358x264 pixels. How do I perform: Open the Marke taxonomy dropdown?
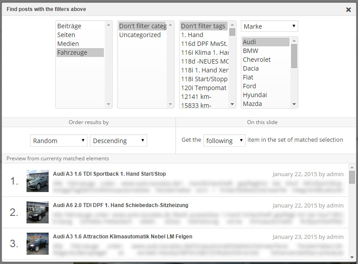(x=270, y=26)
